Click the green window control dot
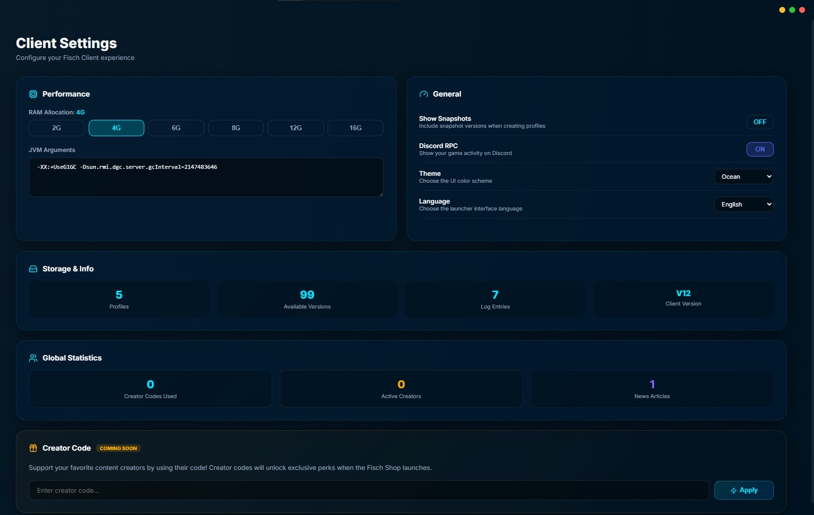 pyautogui.click(x=792, y=10)
